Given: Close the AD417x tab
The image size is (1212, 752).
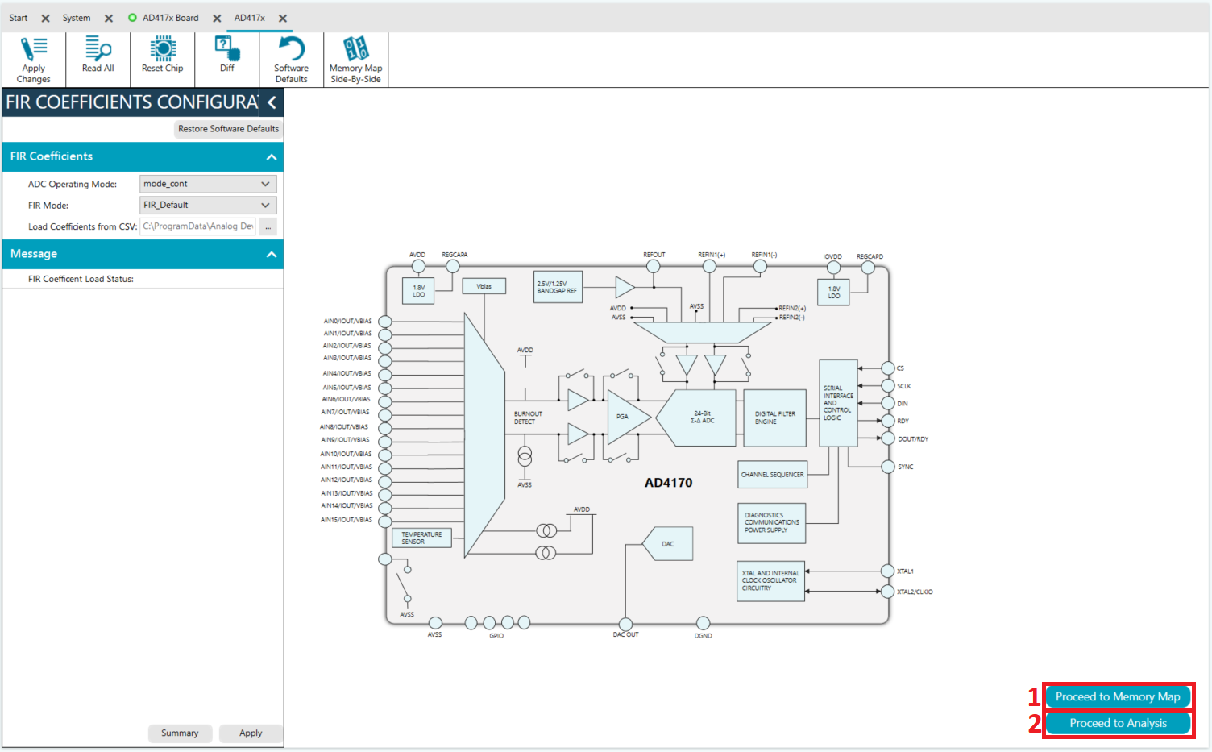Looking at the screenshot, I should pyautogui.click(x=283, y=18).
